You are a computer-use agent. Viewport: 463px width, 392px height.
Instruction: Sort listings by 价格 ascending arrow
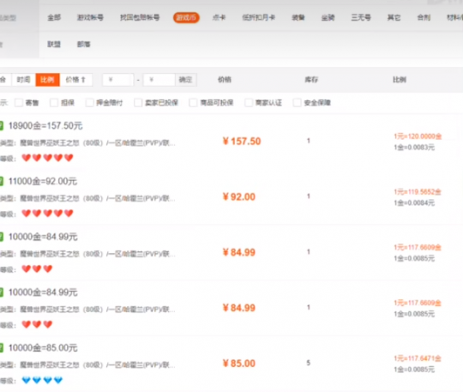76,80
